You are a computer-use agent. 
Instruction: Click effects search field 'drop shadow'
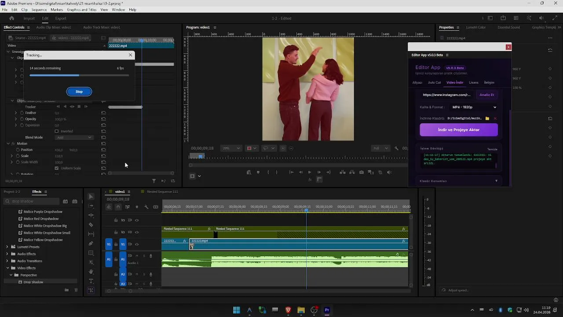pos(31,202)
